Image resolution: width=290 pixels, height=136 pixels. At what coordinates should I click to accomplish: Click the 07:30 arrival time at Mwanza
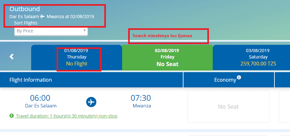[141, 98]
